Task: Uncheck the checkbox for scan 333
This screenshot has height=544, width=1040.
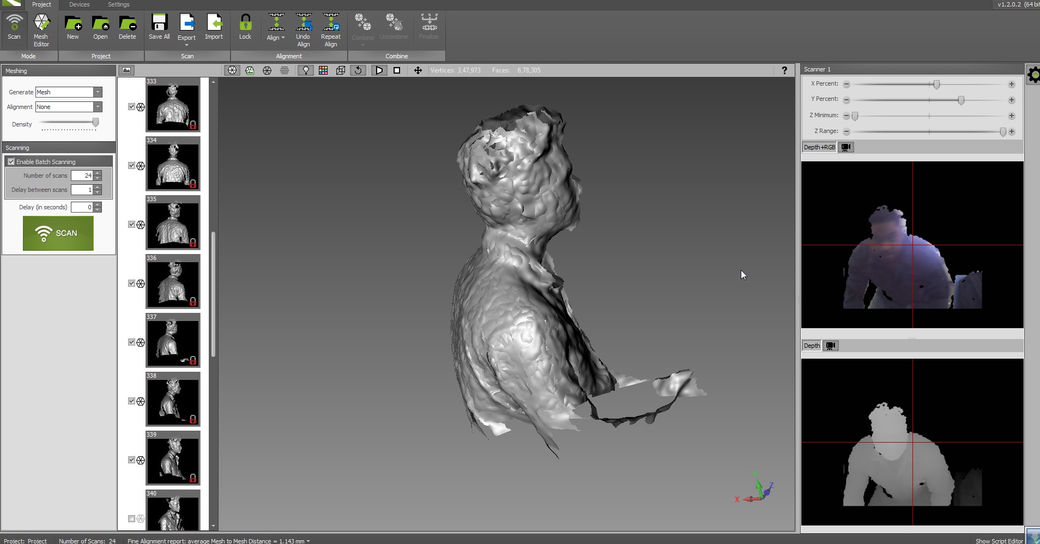Action: (131, 107)
